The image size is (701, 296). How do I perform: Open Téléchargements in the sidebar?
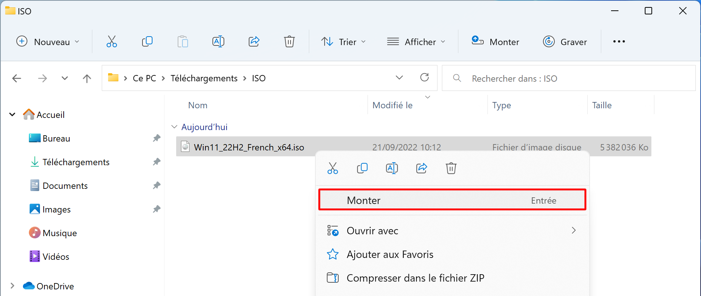pyautogui.click(x=76, y=162)
